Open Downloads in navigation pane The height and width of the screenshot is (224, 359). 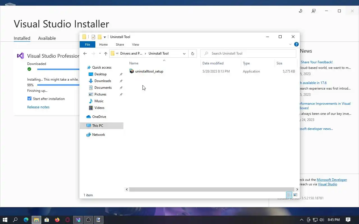tap(103, 81)
